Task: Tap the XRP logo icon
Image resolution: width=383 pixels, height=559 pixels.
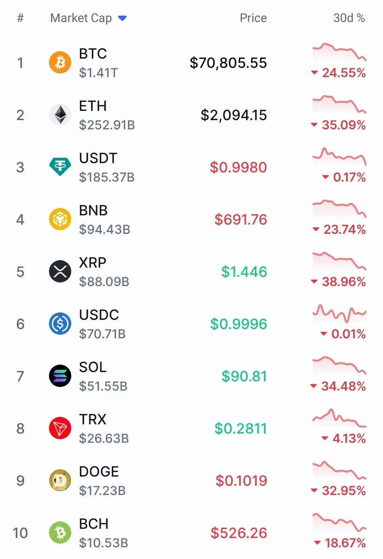Action: pyautogui.click(x=60, y=272)
